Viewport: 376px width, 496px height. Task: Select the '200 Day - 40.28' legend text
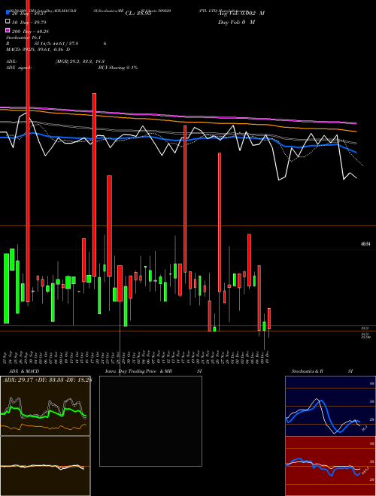[30, 31]
